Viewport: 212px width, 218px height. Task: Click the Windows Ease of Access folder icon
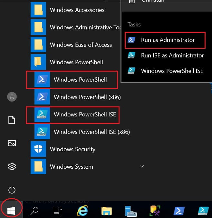38,45
